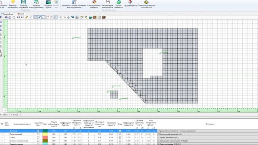The width and height of the screenshot is (258, 145).
Task: Open the Редактор материалов editor
Action: coord(12,4)
